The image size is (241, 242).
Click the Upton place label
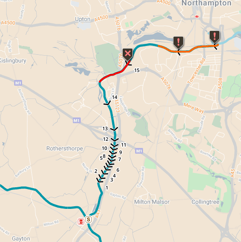pyautogui.click(x=83, y=19)
